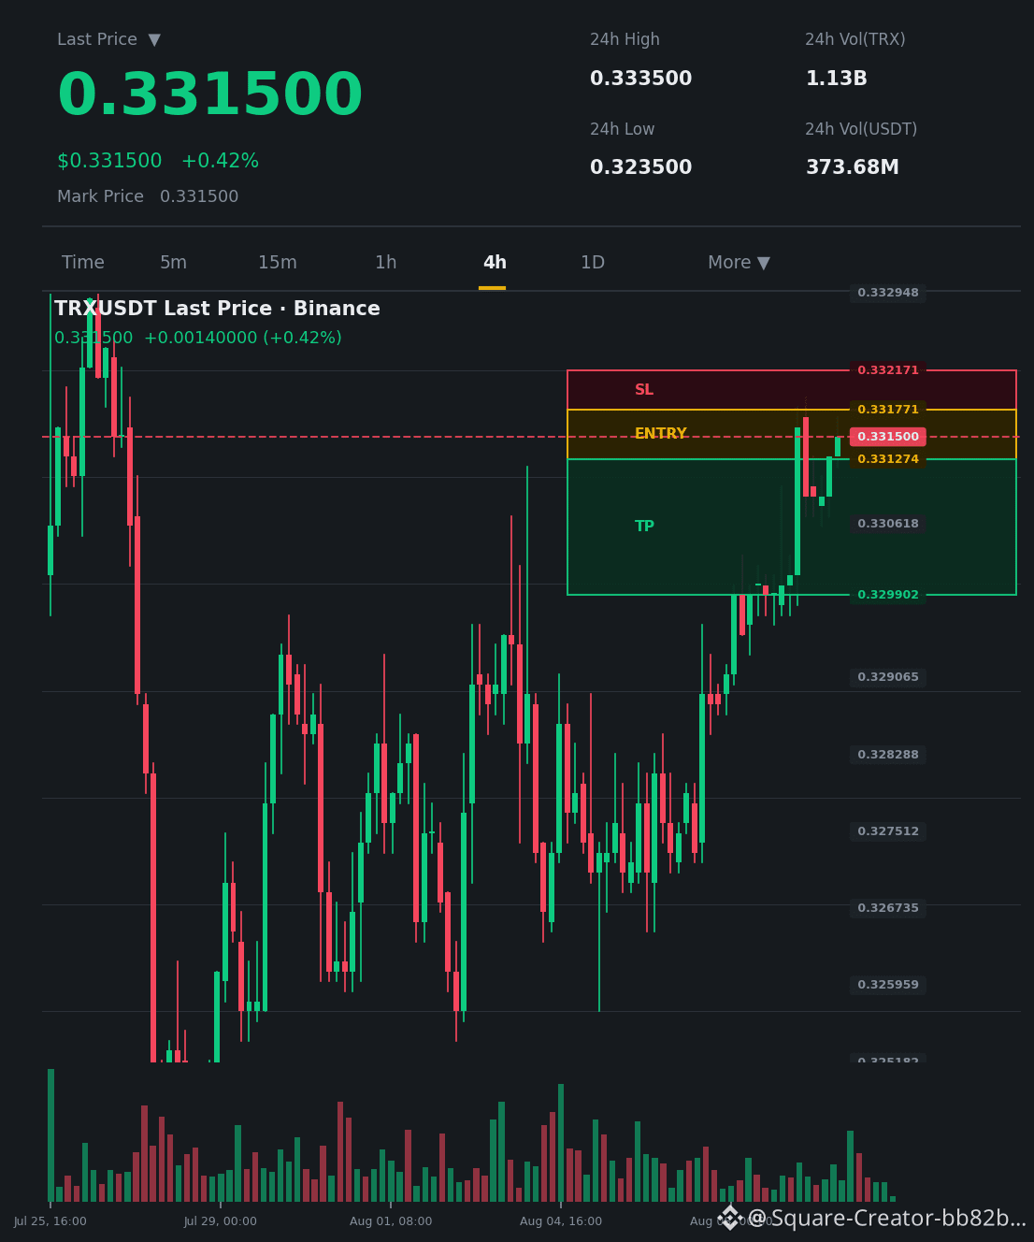Click the 0.330618 axis price label
Image resolution: width=1034 pixels, height=1242 pixels.
[x=888, y=524]
